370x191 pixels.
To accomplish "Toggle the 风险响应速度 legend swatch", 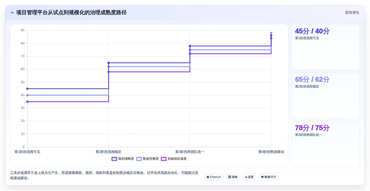I will coord(164,159).
